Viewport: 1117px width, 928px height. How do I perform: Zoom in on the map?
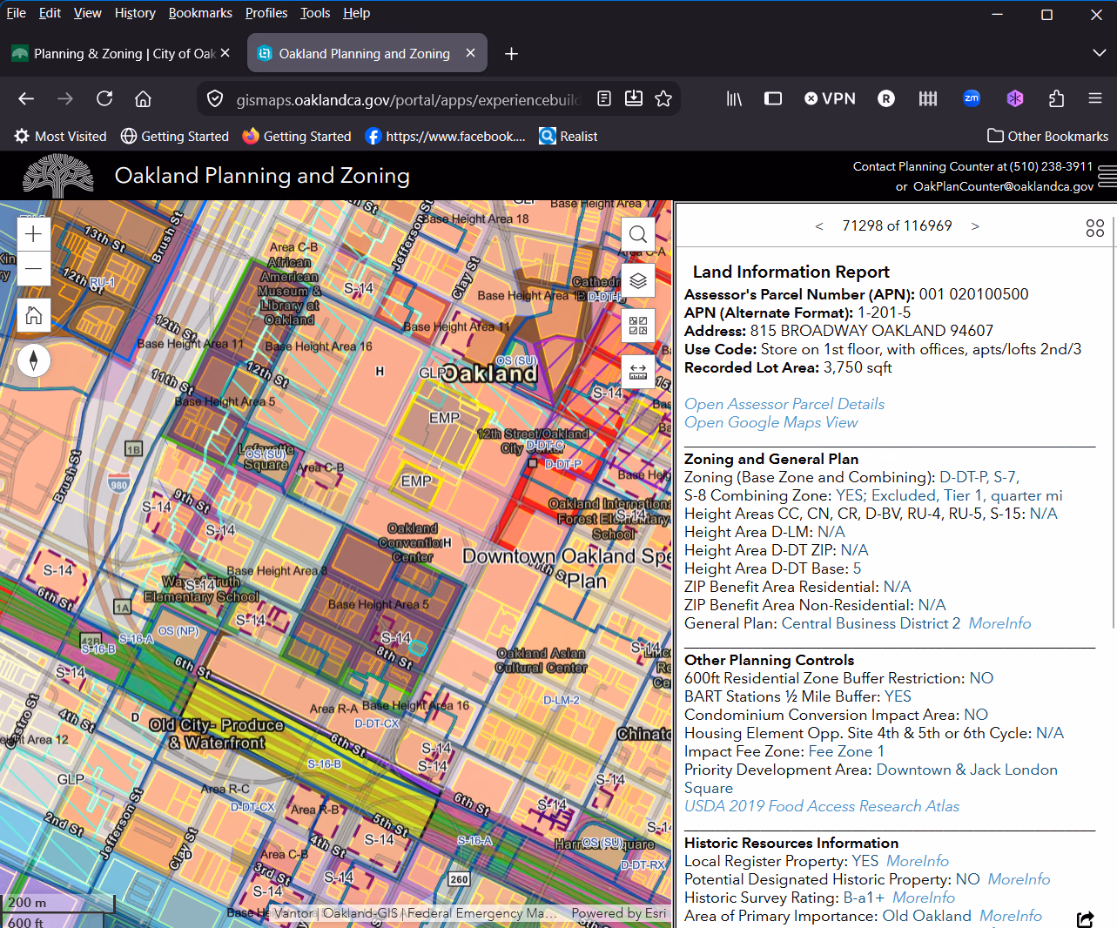coord(33,233)
